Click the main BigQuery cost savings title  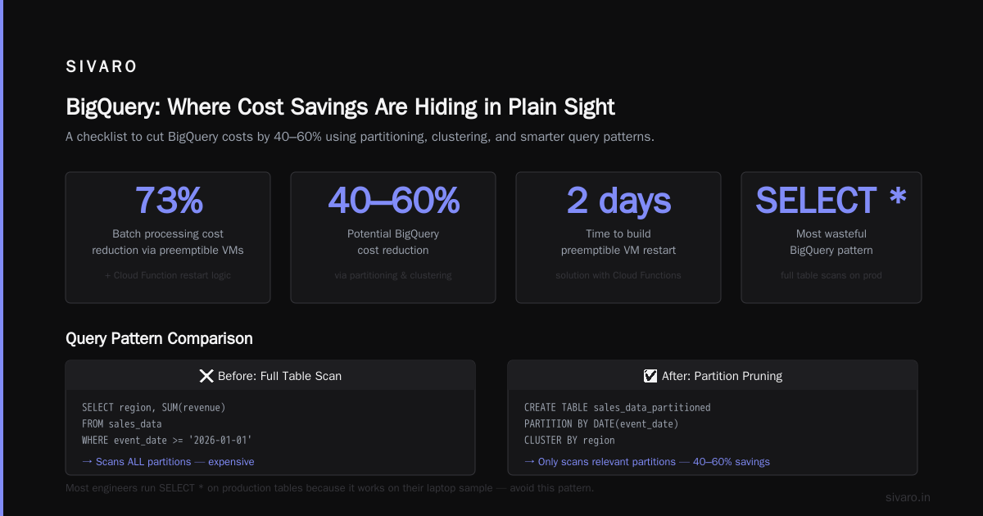point(340,106)
